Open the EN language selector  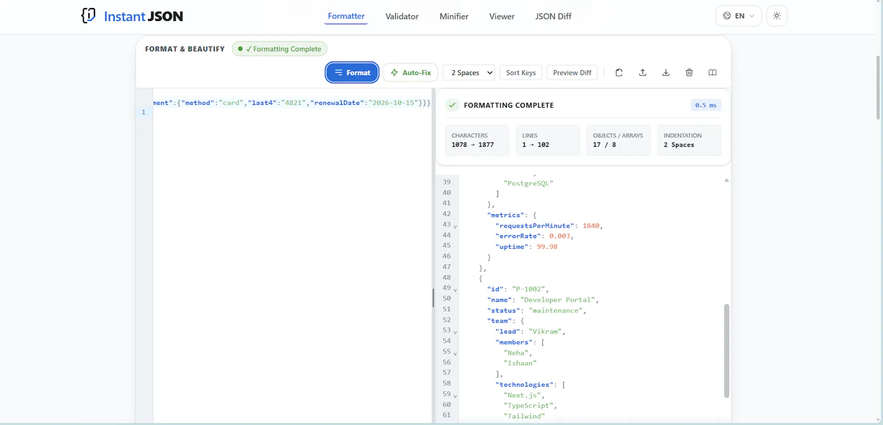738,16
